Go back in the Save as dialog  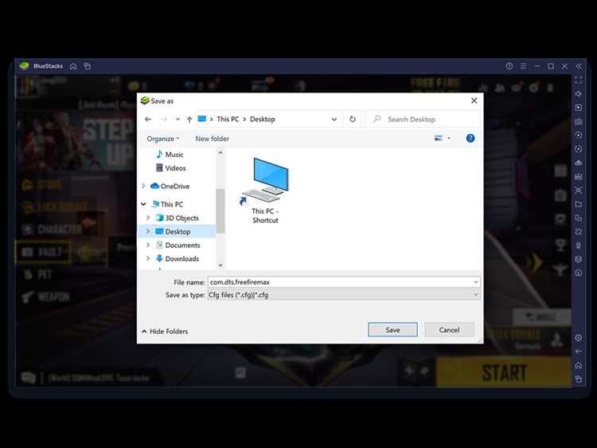coord(148,120)
